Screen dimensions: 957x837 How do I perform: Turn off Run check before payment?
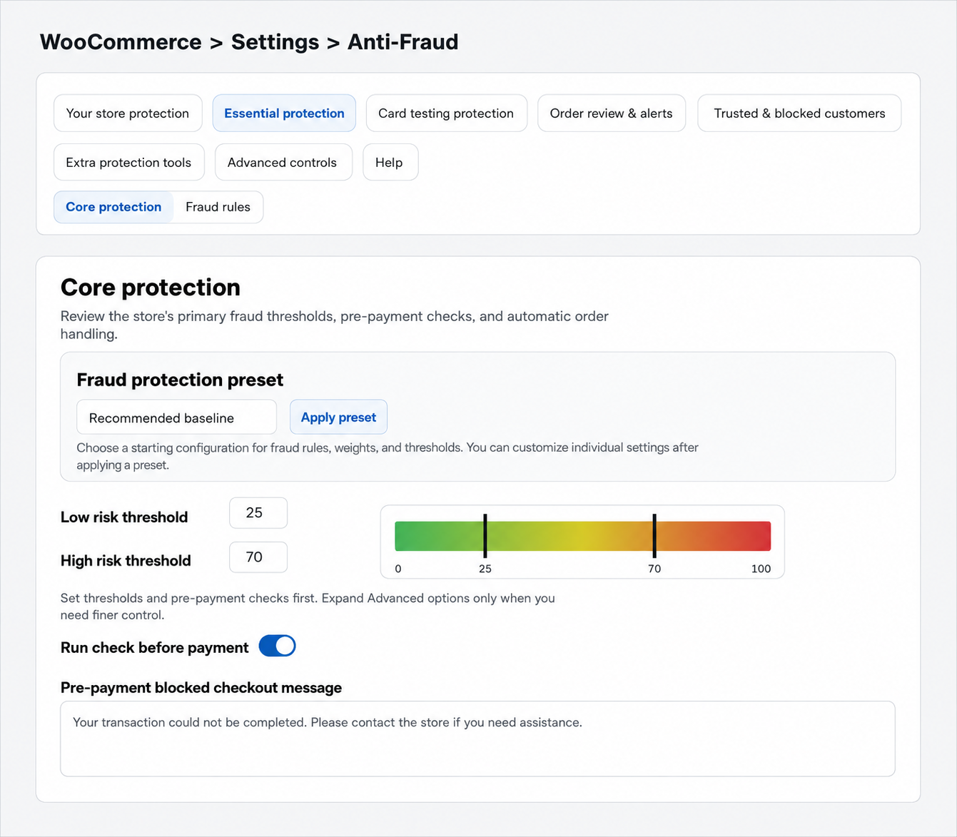point(277,646)
